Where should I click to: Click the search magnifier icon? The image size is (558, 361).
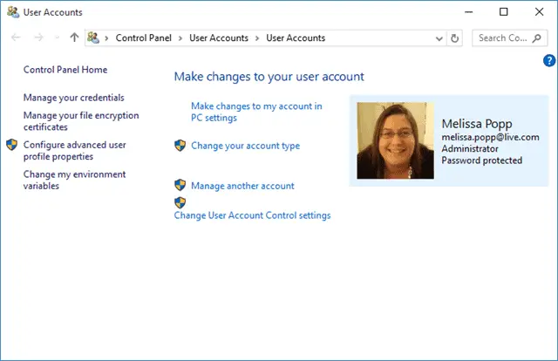coord(537,38)
